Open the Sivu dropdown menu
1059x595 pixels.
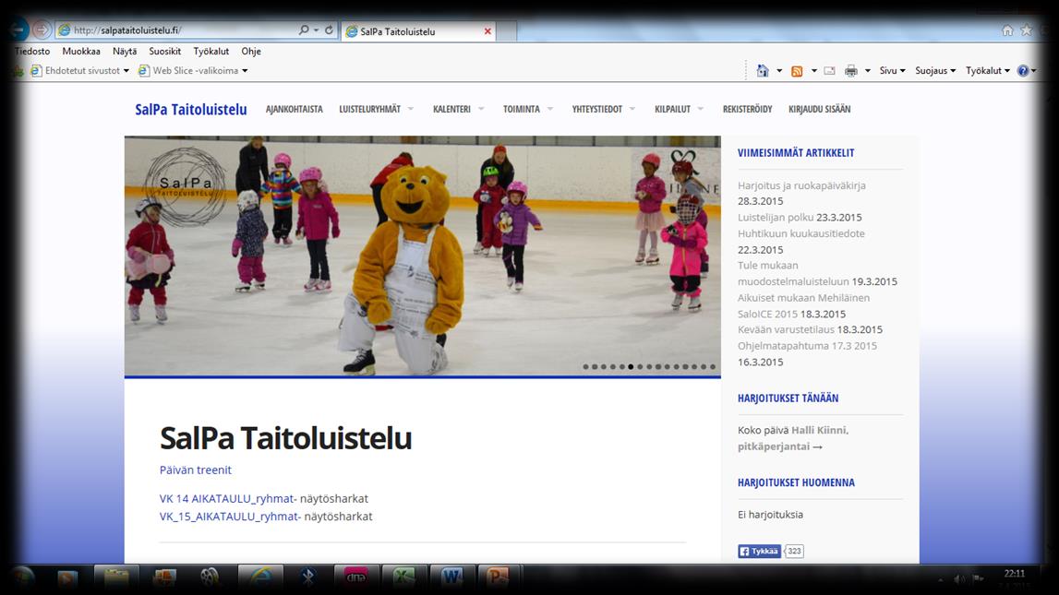892,70
